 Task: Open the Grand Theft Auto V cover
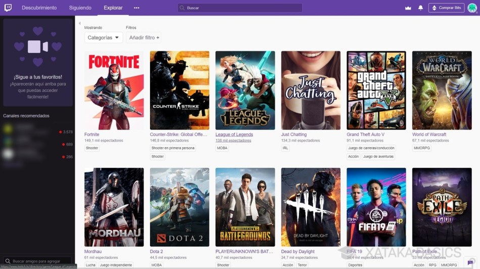[x=376, y=90]
